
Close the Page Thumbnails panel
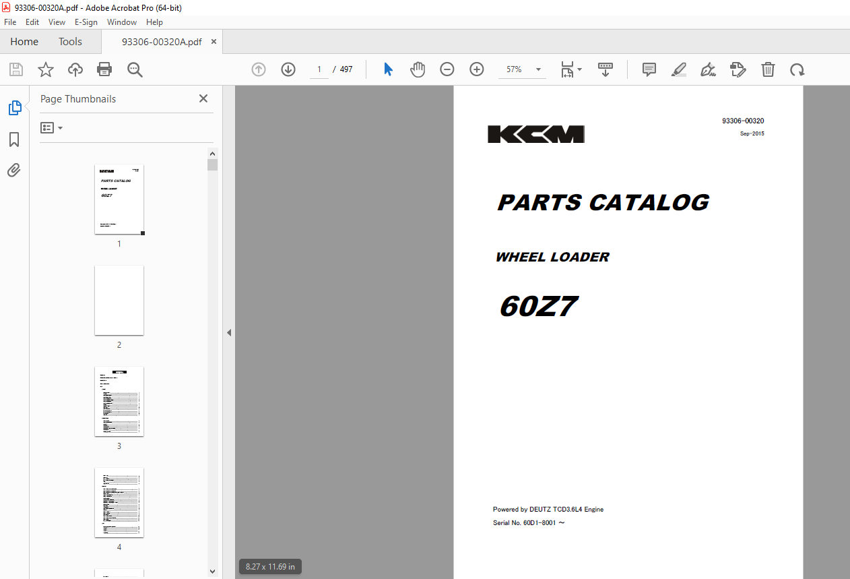point(203,98)
